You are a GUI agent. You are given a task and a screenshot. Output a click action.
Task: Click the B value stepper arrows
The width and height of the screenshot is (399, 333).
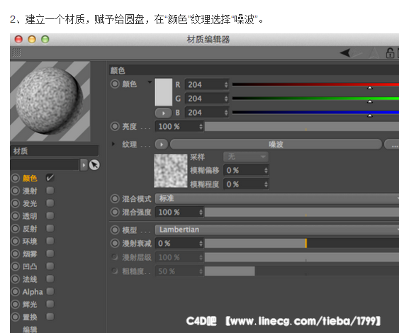[x=226, y=113]
